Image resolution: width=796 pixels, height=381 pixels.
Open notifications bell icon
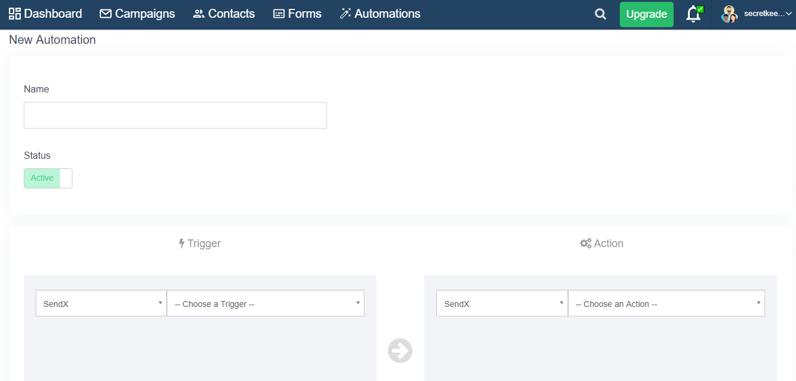click(x=693, y=14)
